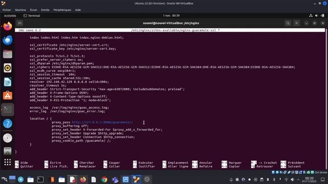Image resolution: width=328 pixels, height=184 pixels.
Task: Click the line proxy_buffering off;
Action: pos(70,126)
